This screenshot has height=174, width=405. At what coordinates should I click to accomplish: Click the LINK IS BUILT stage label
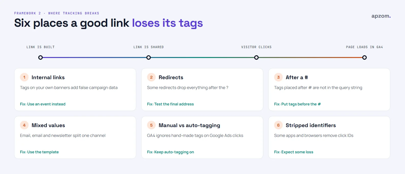coord(40,47)
